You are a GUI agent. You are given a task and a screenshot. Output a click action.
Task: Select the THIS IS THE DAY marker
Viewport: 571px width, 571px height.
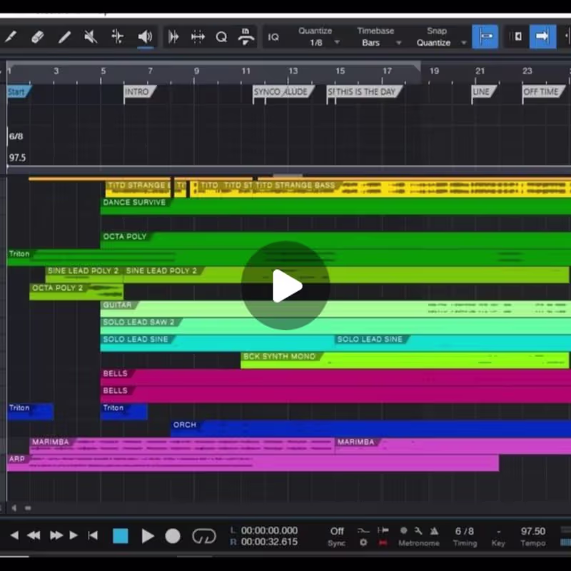coord(366,92)
